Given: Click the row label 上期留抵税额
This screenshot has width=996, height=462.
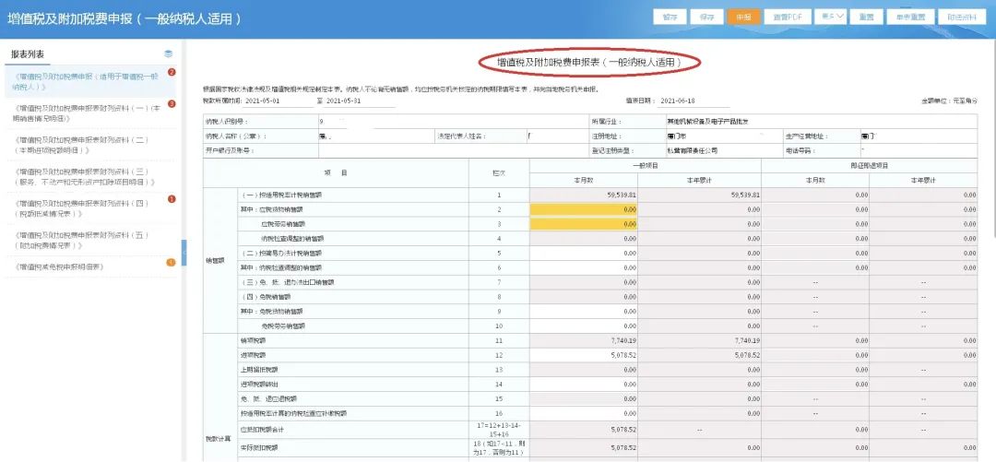Looking at the screenshot, I should click(x=259, y=371).
